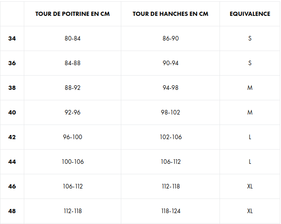Click the 'Tour de poitrine en cm' column header
281x224 pixels.
(72, 14)
